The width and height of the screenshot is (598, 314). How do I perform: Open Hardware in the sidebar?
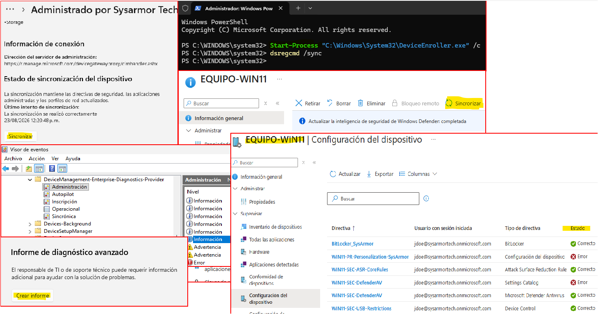pos(255,252)
